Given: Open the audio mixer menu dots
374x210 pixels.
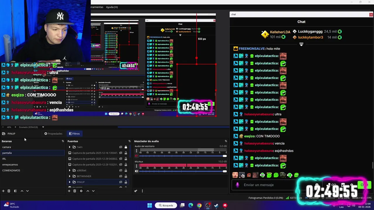Looking at the screenshot, I should click(142, 191).
